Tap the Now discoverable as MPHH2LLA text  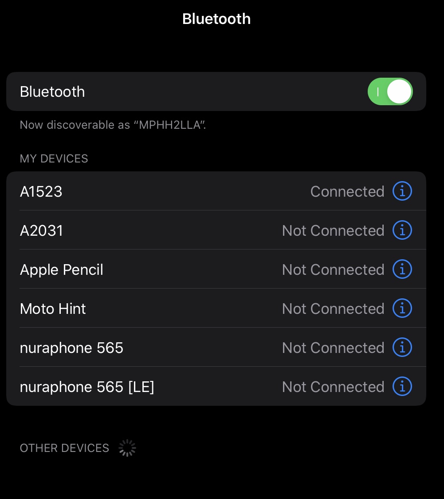tap(113, 125)
